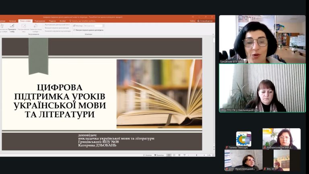Click the Катерина ДЗЬОБАНЬ name text

tap(97, 145)
